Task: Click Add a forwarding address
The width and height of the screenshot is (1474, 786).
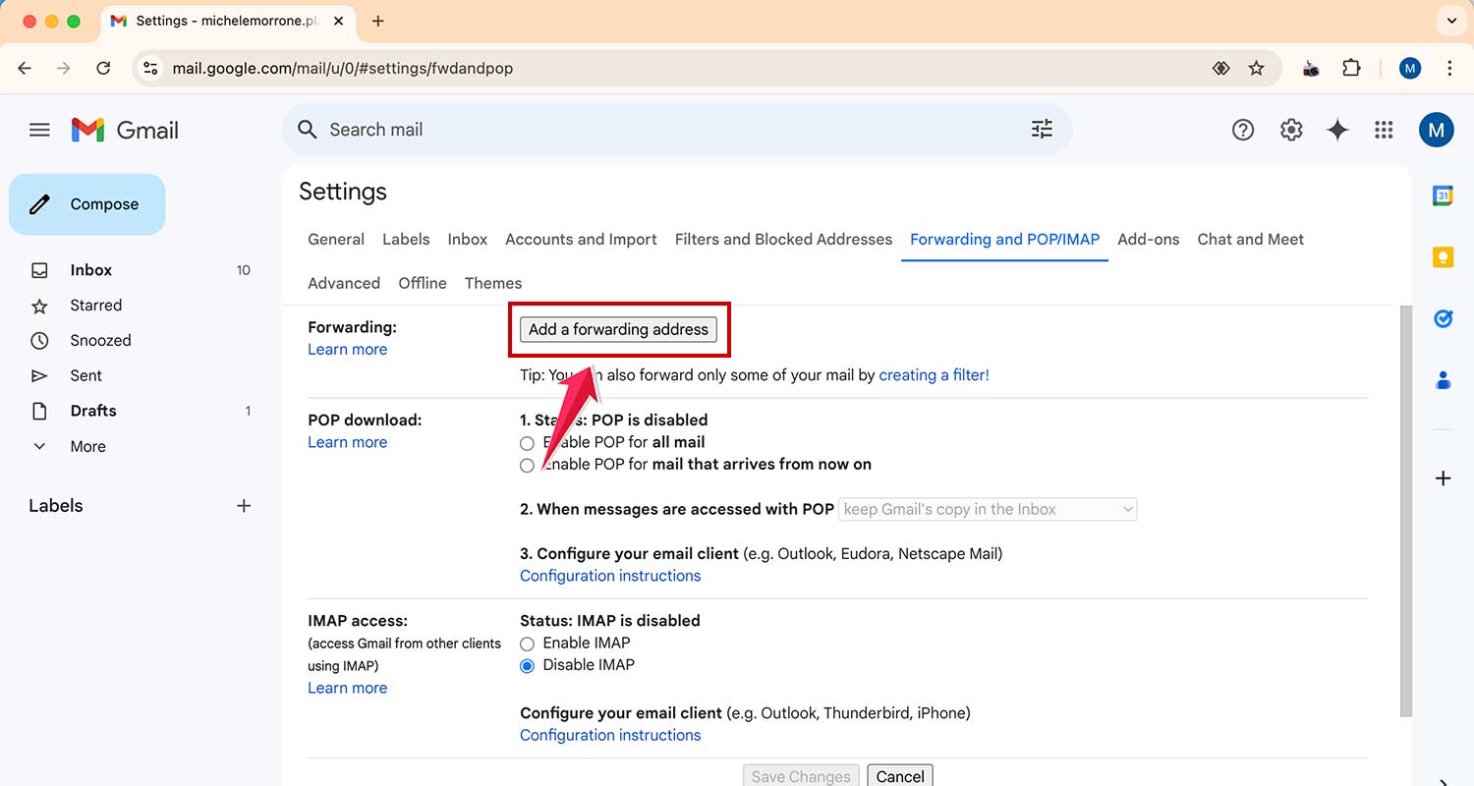Action: coord(618,329)
